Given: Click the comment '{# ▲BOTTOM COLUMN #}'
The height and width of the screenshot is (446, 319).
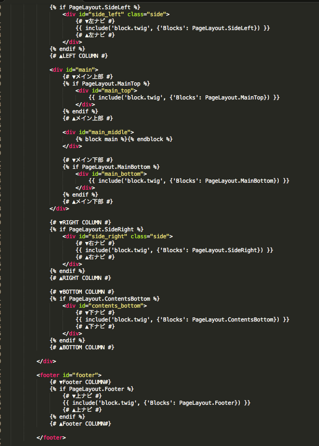Looking at the screenshot, I should click(x=82, y=347).
